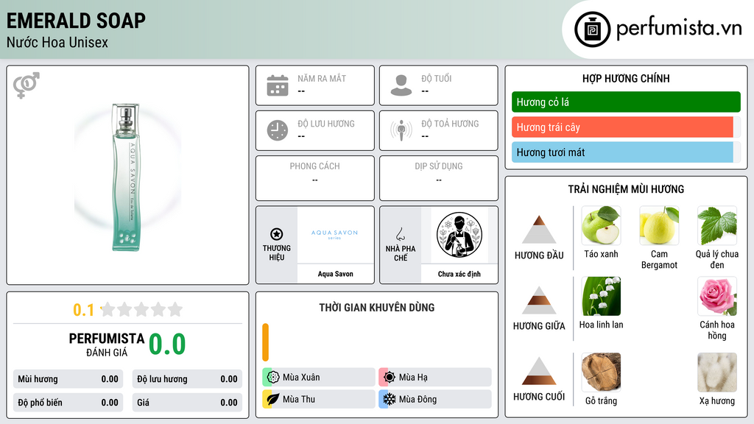Click the Chưa xác định perfumer label
The width and height of the screenshot is (754, 424).
pos(459,274)
